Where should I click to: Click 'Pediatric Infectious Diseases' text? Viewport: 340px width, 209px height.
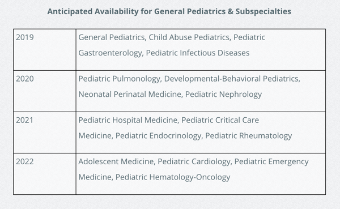pos(198,53)
